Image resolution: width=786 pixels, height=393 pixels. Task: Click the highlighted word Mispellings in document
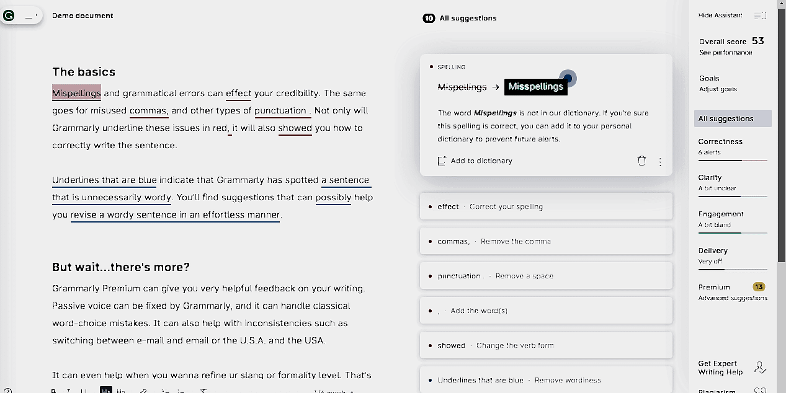[76, 93]
